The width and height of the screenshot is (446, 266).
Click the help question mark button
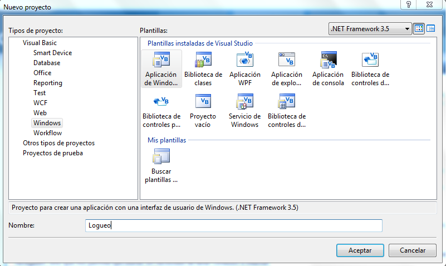point(409,4)
